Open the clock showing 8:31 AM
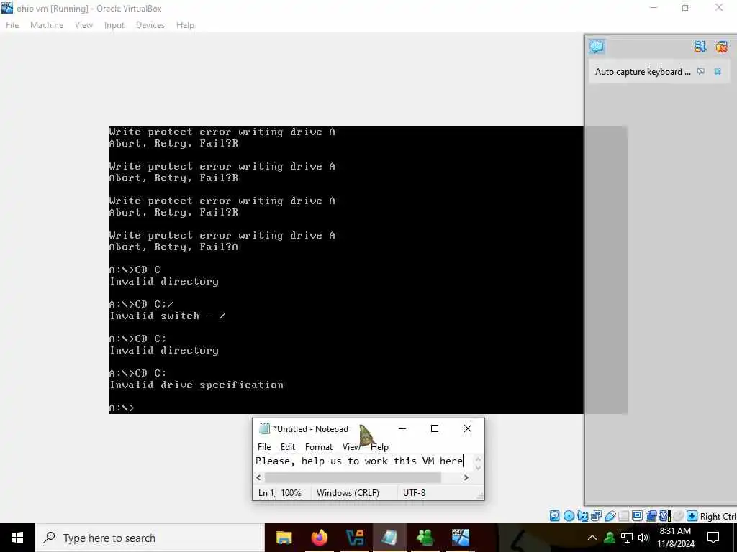This screenshot has width=737, height=552. point(675,538)
